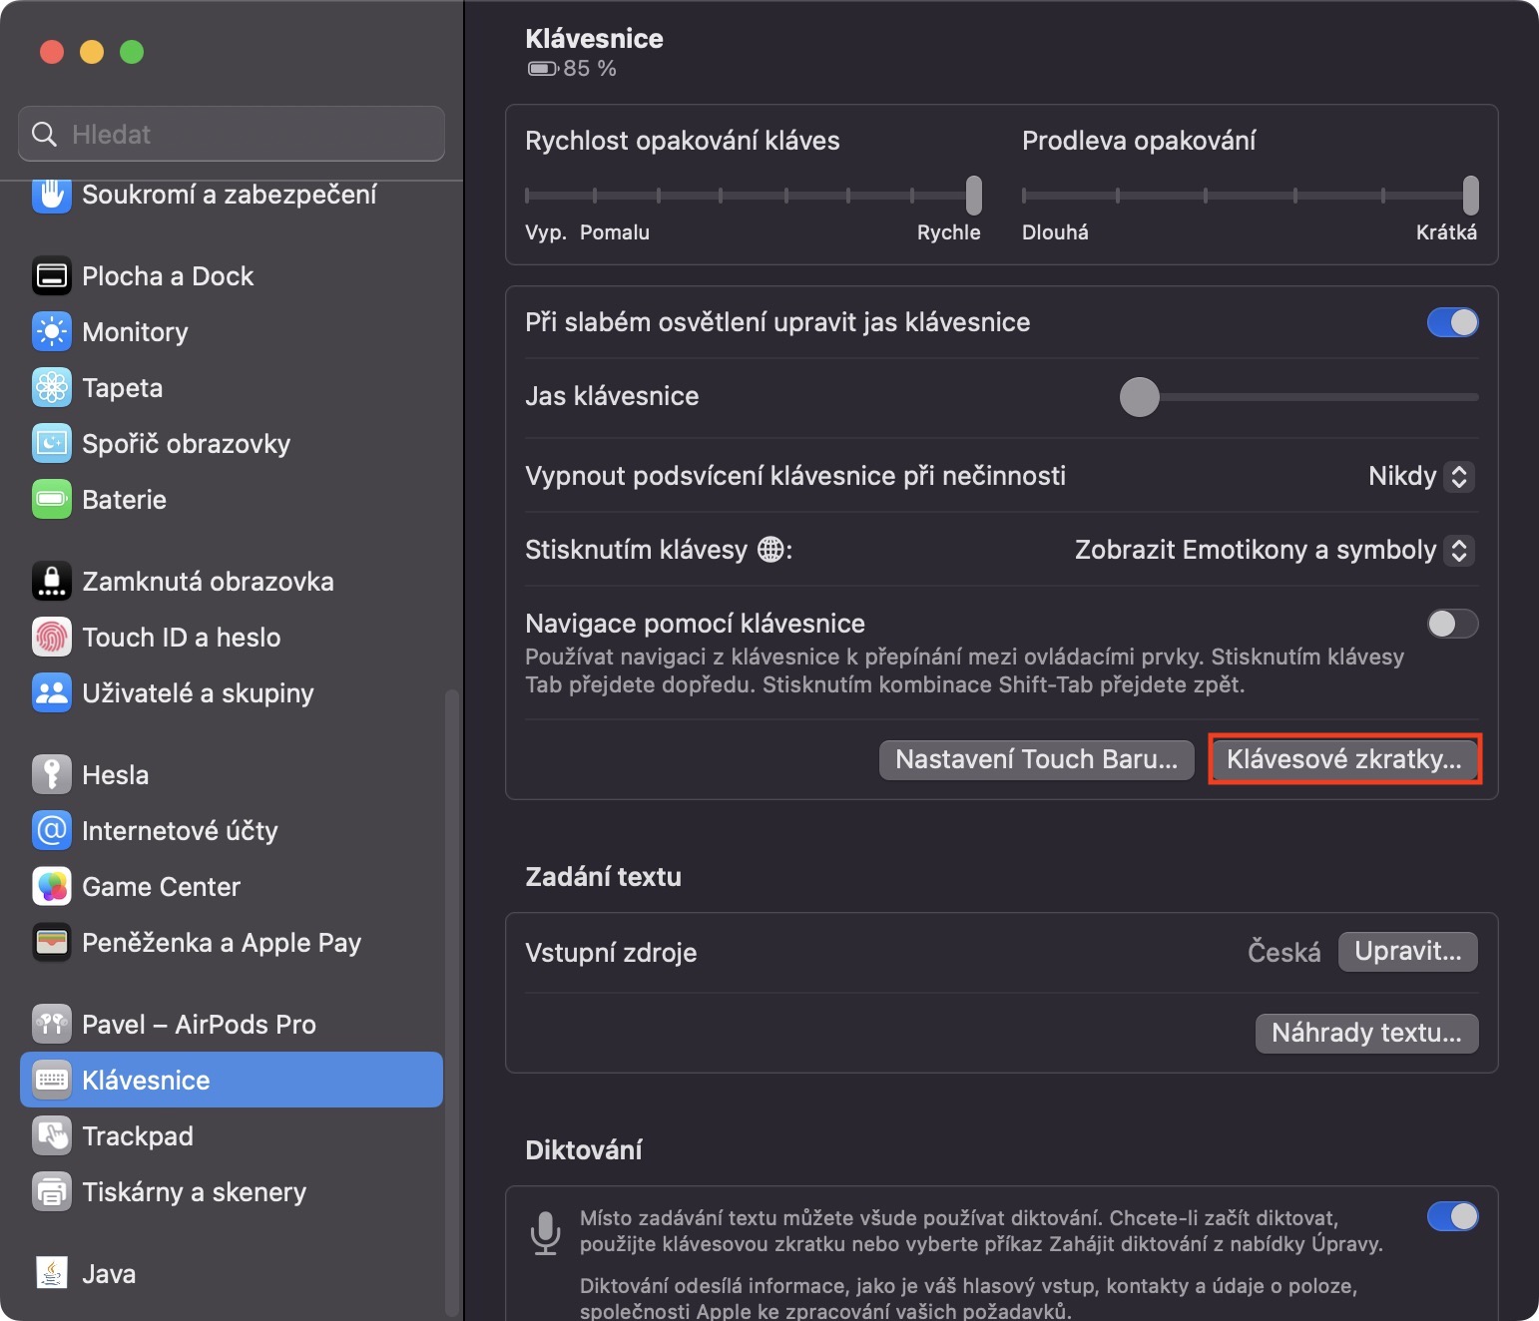Click the Jas klávesnice slider handle

click(1139, 397)
